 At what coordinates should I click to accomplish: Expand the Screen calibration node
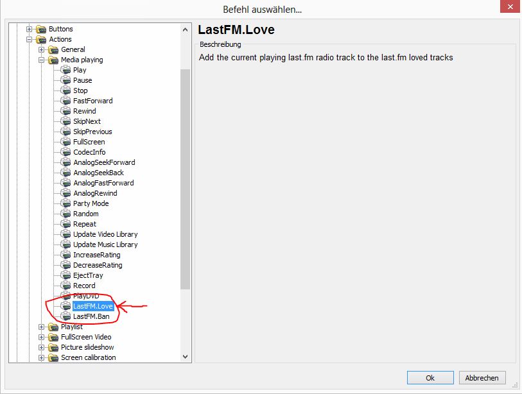pyautogui.click(x=41, y=357)
